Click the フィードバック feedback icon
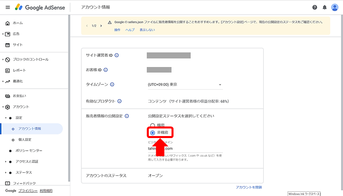The height and width of the screenshot is (196, 343). tap(8, 183)
